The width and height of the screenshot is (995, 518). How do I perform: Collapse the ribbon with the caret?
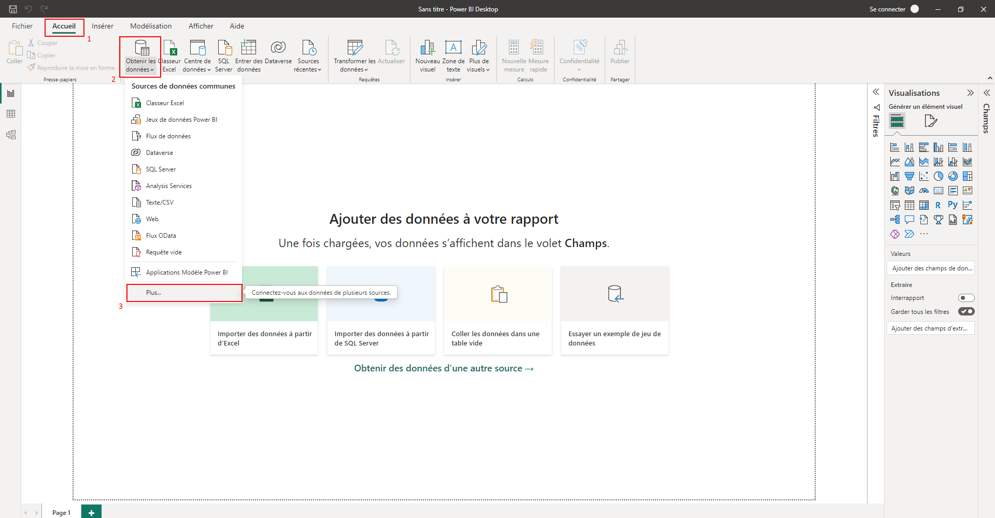[x=990, y=78]
